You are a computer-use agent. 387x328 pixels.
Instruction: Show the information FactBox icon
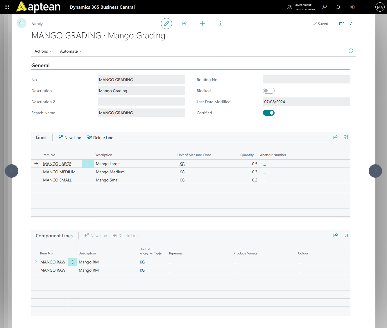[351, 51]
